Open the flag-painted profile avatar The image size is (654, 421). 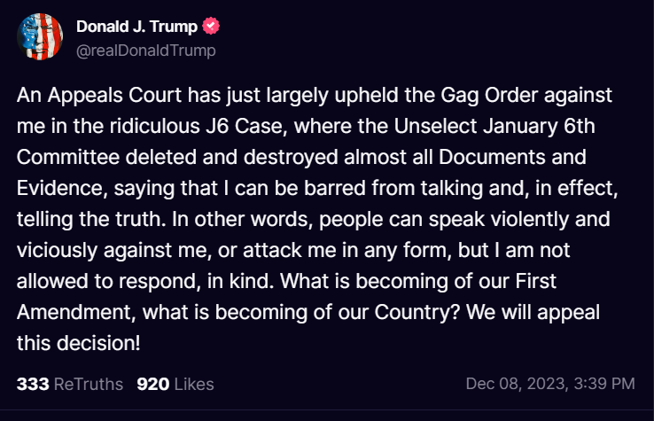pyautogui.click(x=40, y=36)
